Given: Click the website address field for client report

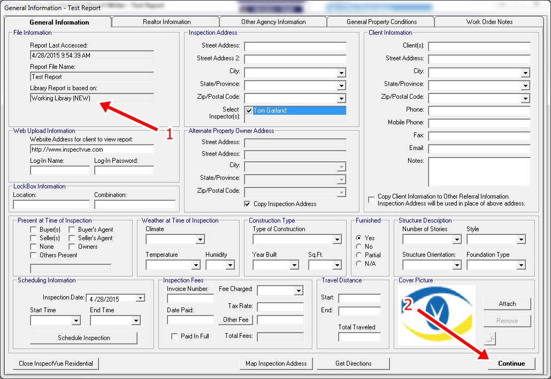Looking at the screenshot, I should pos(92,149).
